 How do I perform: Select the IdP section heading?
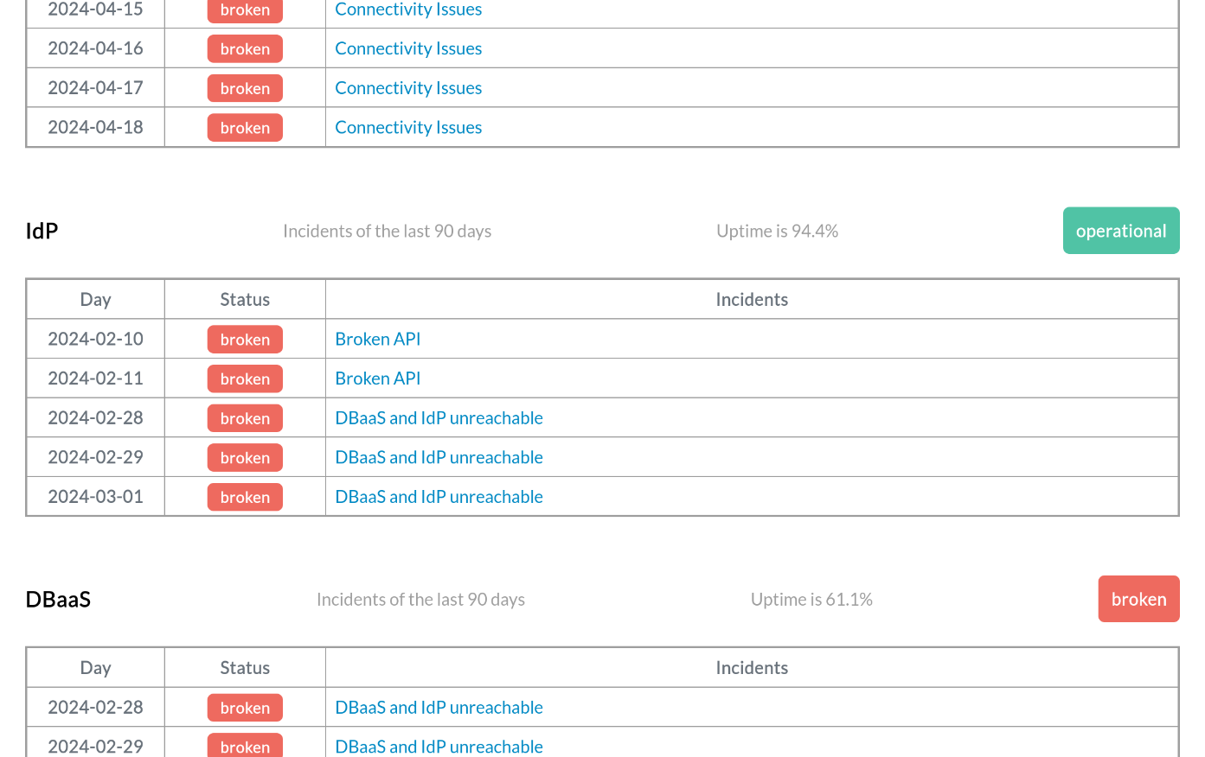click(42, 231)
